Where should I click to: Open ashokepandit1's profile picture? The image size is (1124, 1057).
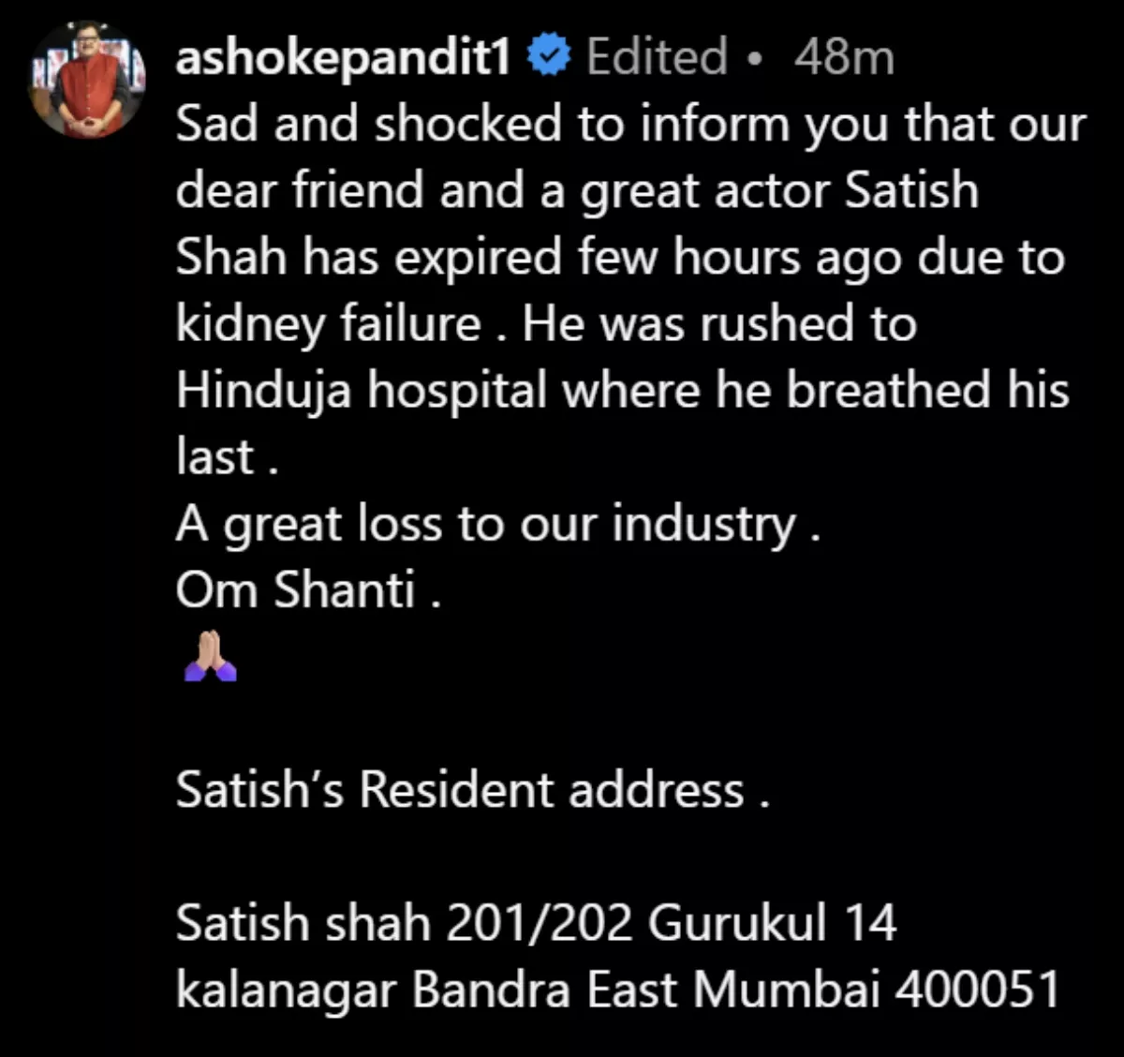pyautogui.click(x=88, y=81)
